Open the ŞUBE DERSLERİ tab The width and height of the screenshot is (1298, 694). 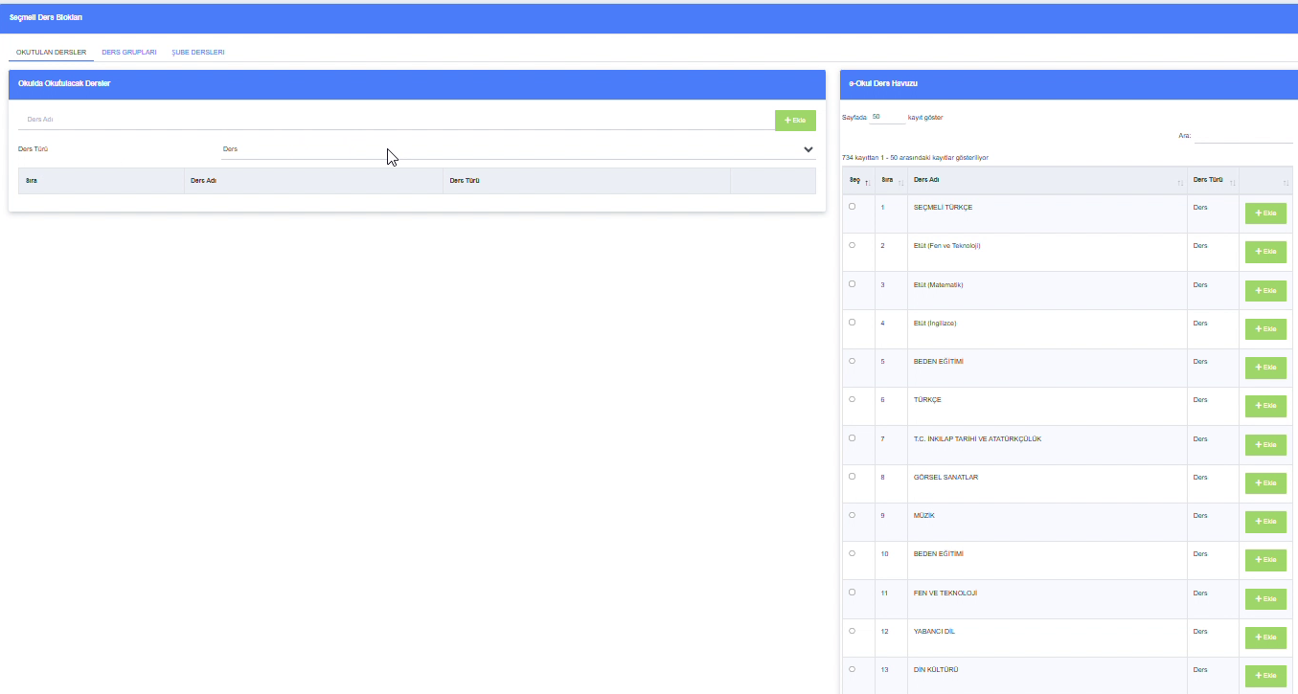(x=198, y=52)
